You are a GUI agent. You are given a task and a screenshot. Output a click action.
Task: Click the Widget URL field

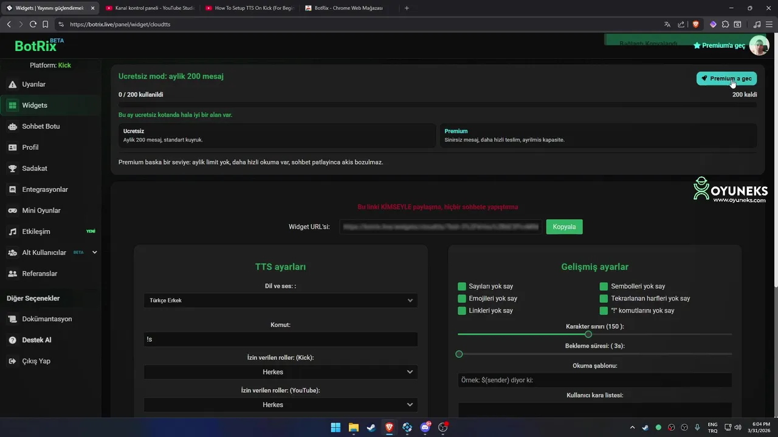coord(441,227)
